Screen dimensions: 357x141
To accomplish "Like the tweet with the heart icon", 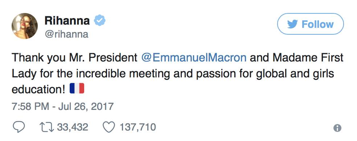I will (x=109, y=127).
